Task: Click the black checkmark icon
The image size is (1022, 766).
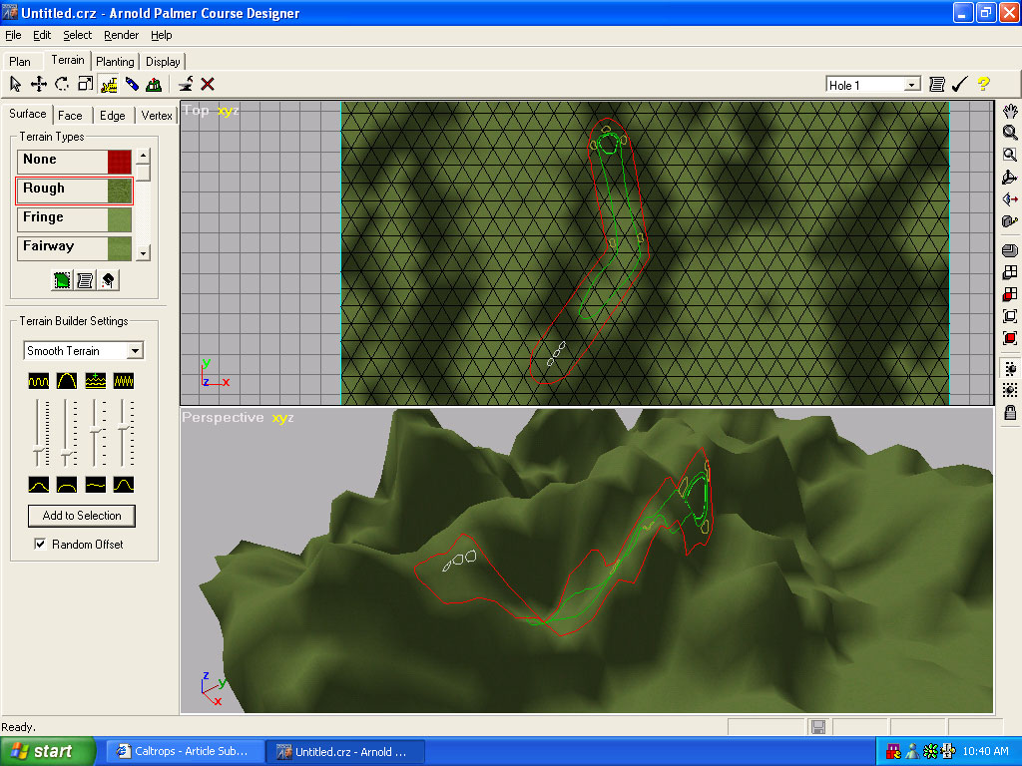Action: point(959,84)
